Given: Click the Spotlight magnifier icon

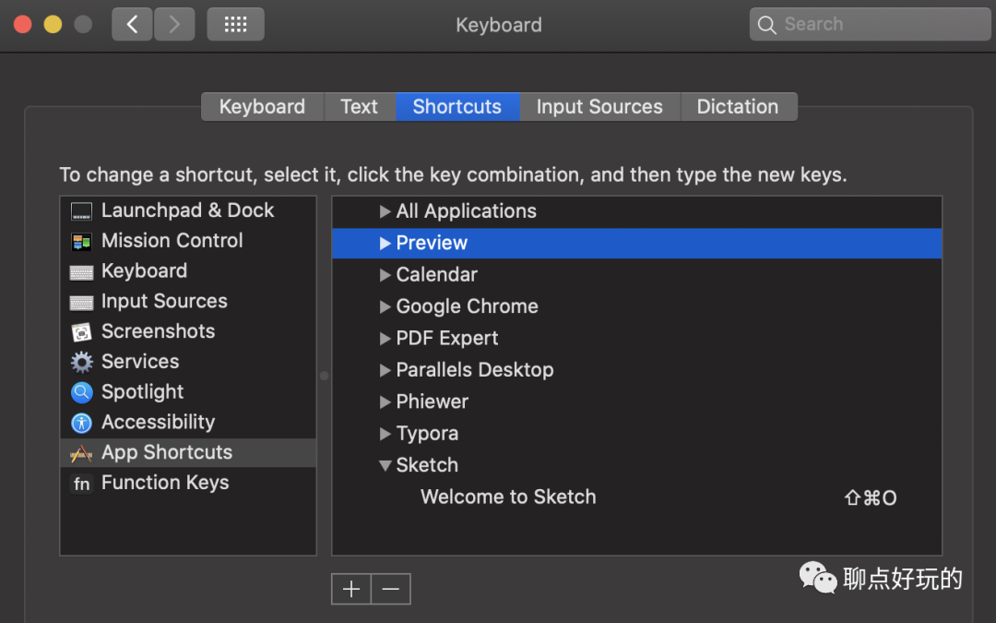Looking at the screenshot, I should pos(81,392).
